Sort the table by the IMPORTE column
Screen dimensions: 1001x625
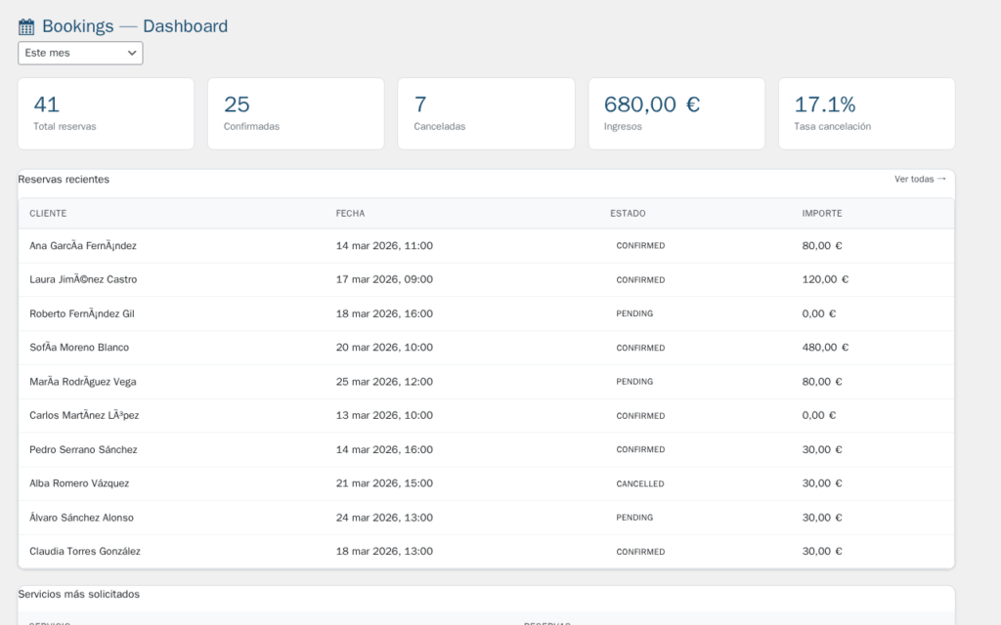click(821, 213)
